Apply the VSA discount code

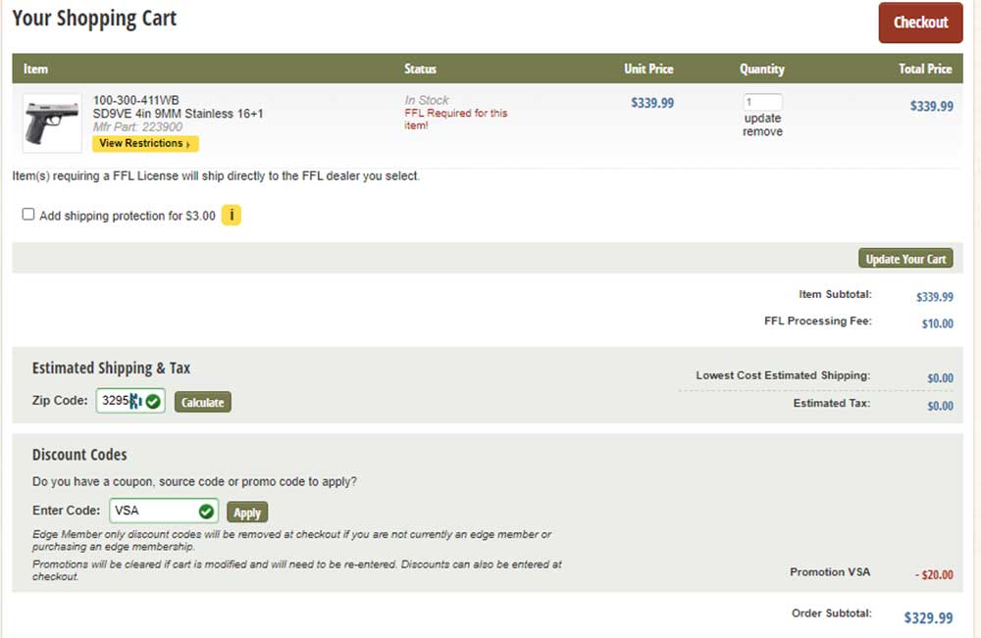pos(247,513)
